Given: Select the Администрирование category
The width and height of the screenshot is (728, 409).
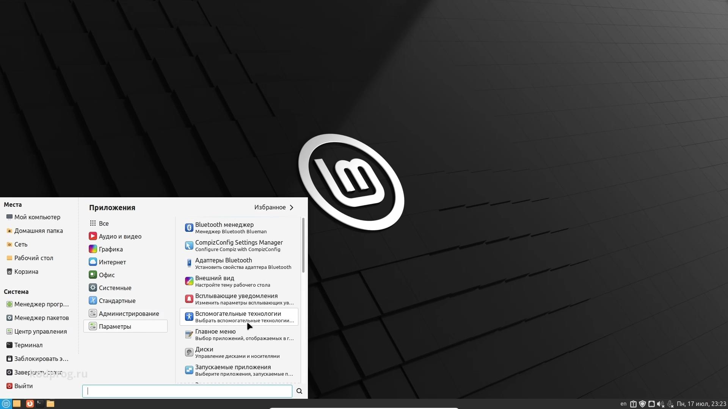Looking at the screenshot, I should coord(125,314).
